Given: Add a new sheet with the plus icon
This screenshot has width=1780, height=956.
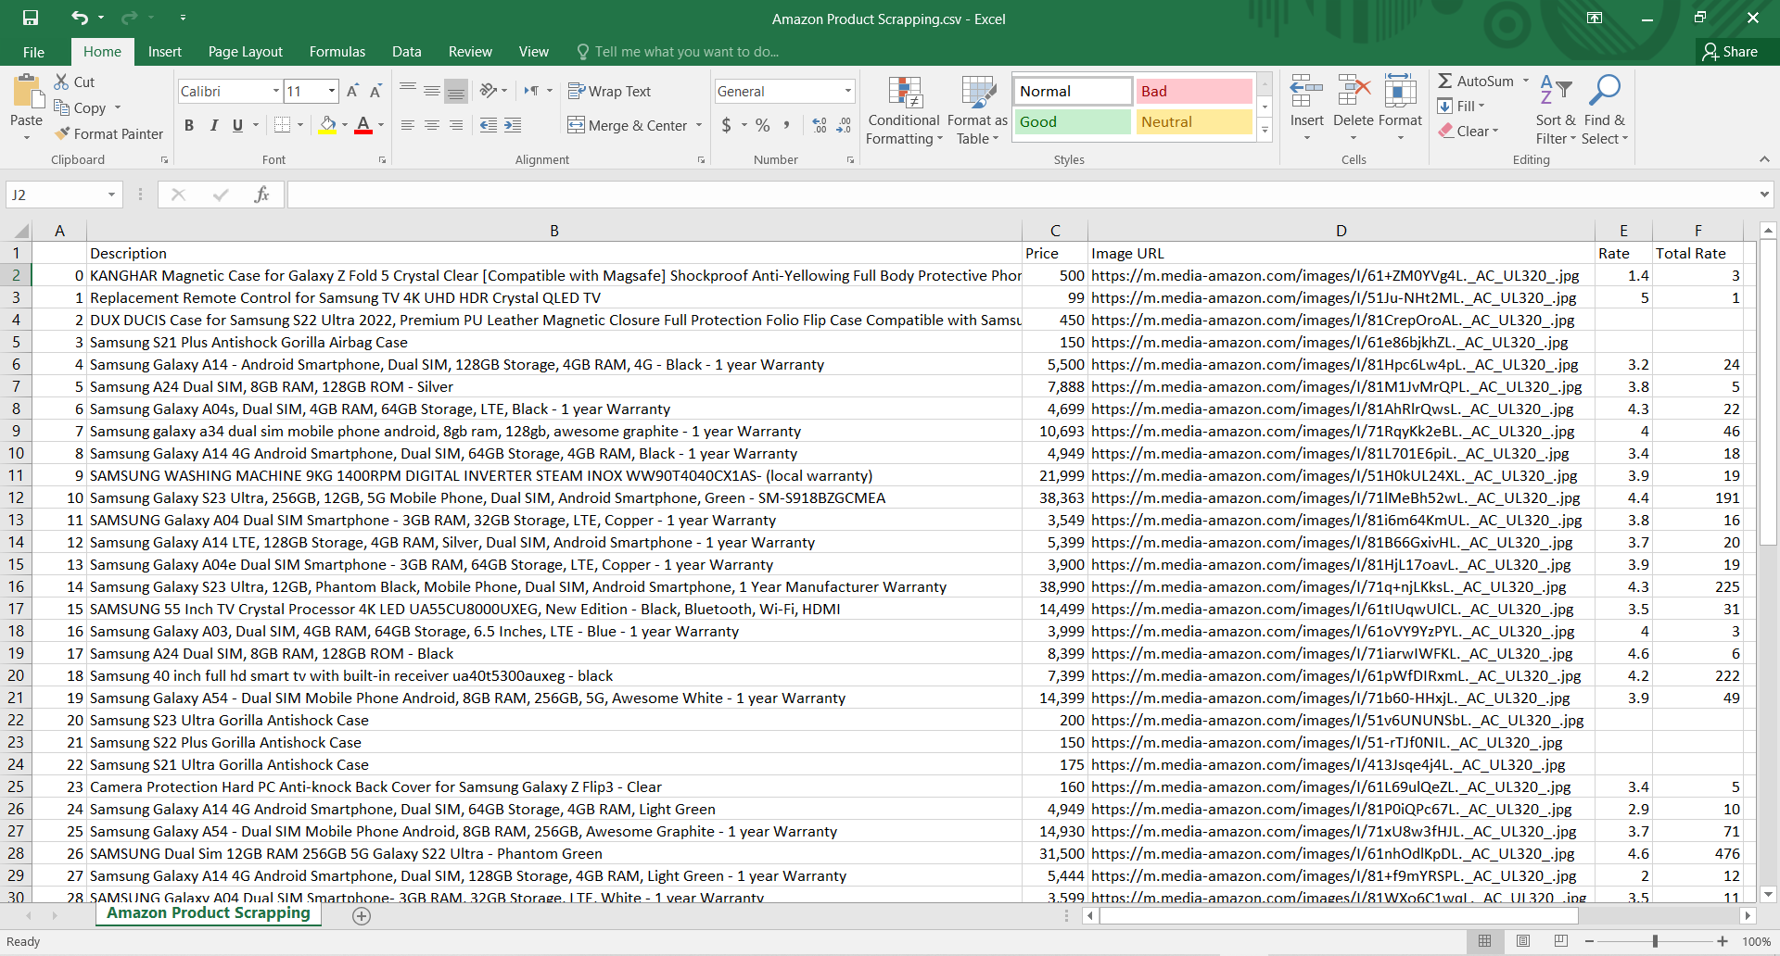Looking at the screenshot, I should [x=362, y=916].
